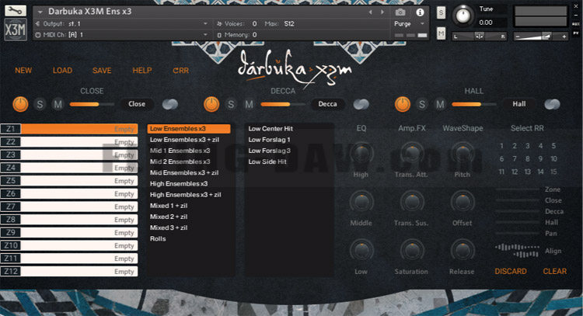Click the DISCARD button

tap(511, 272)
